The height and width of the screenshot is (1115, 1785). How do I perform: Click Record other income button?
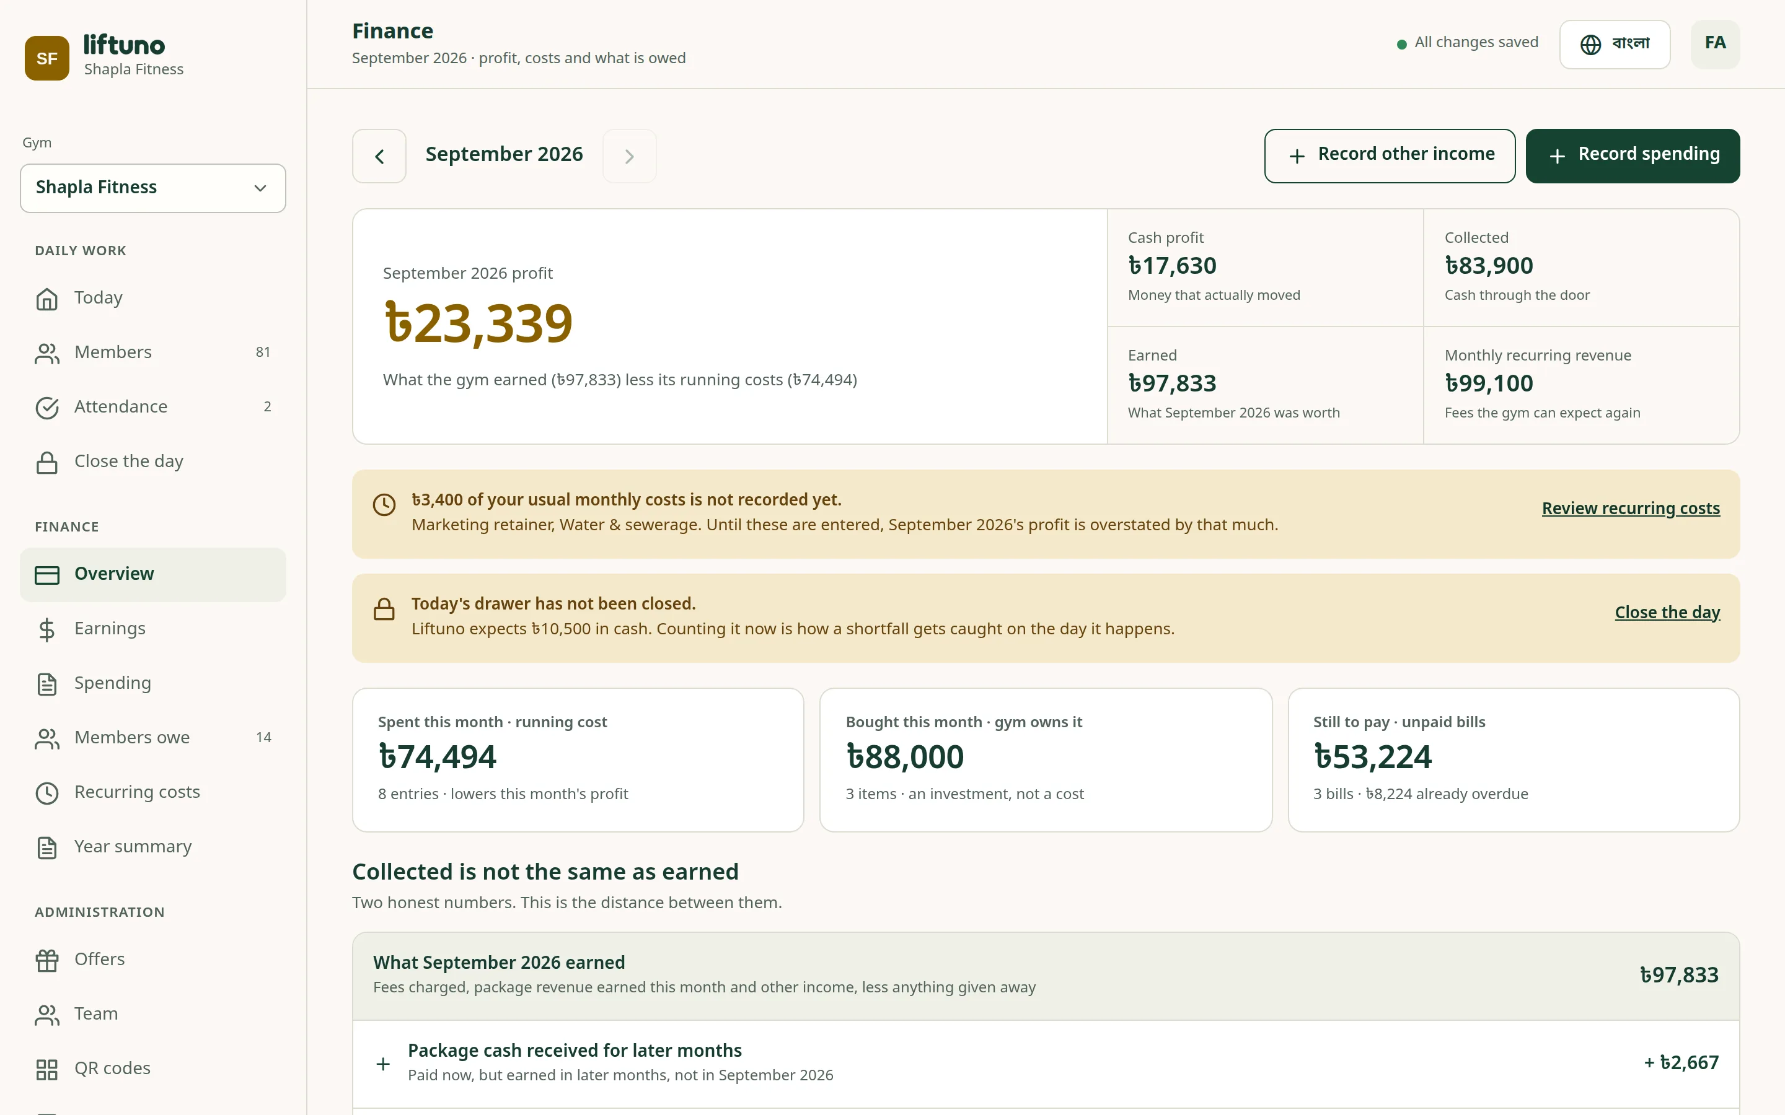click(1390, 156)
